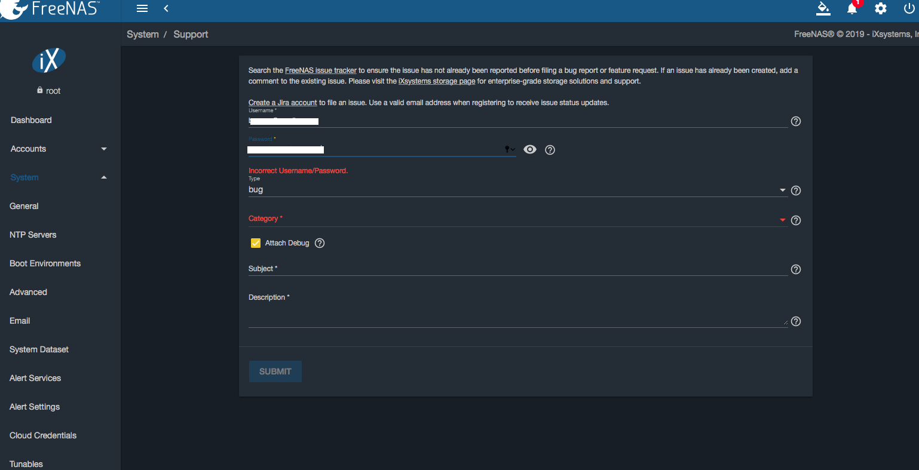Screen dimensions: 919x470
Task: Click the Submit button
Action: 275,371
